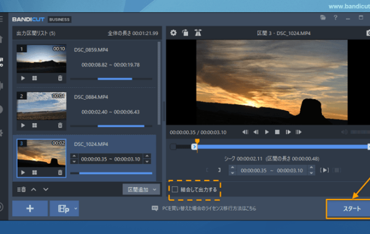This screenshot has width=370, height=234.
Task: Click the 出力区間リスト (5) header
Action: click(36, 33)
